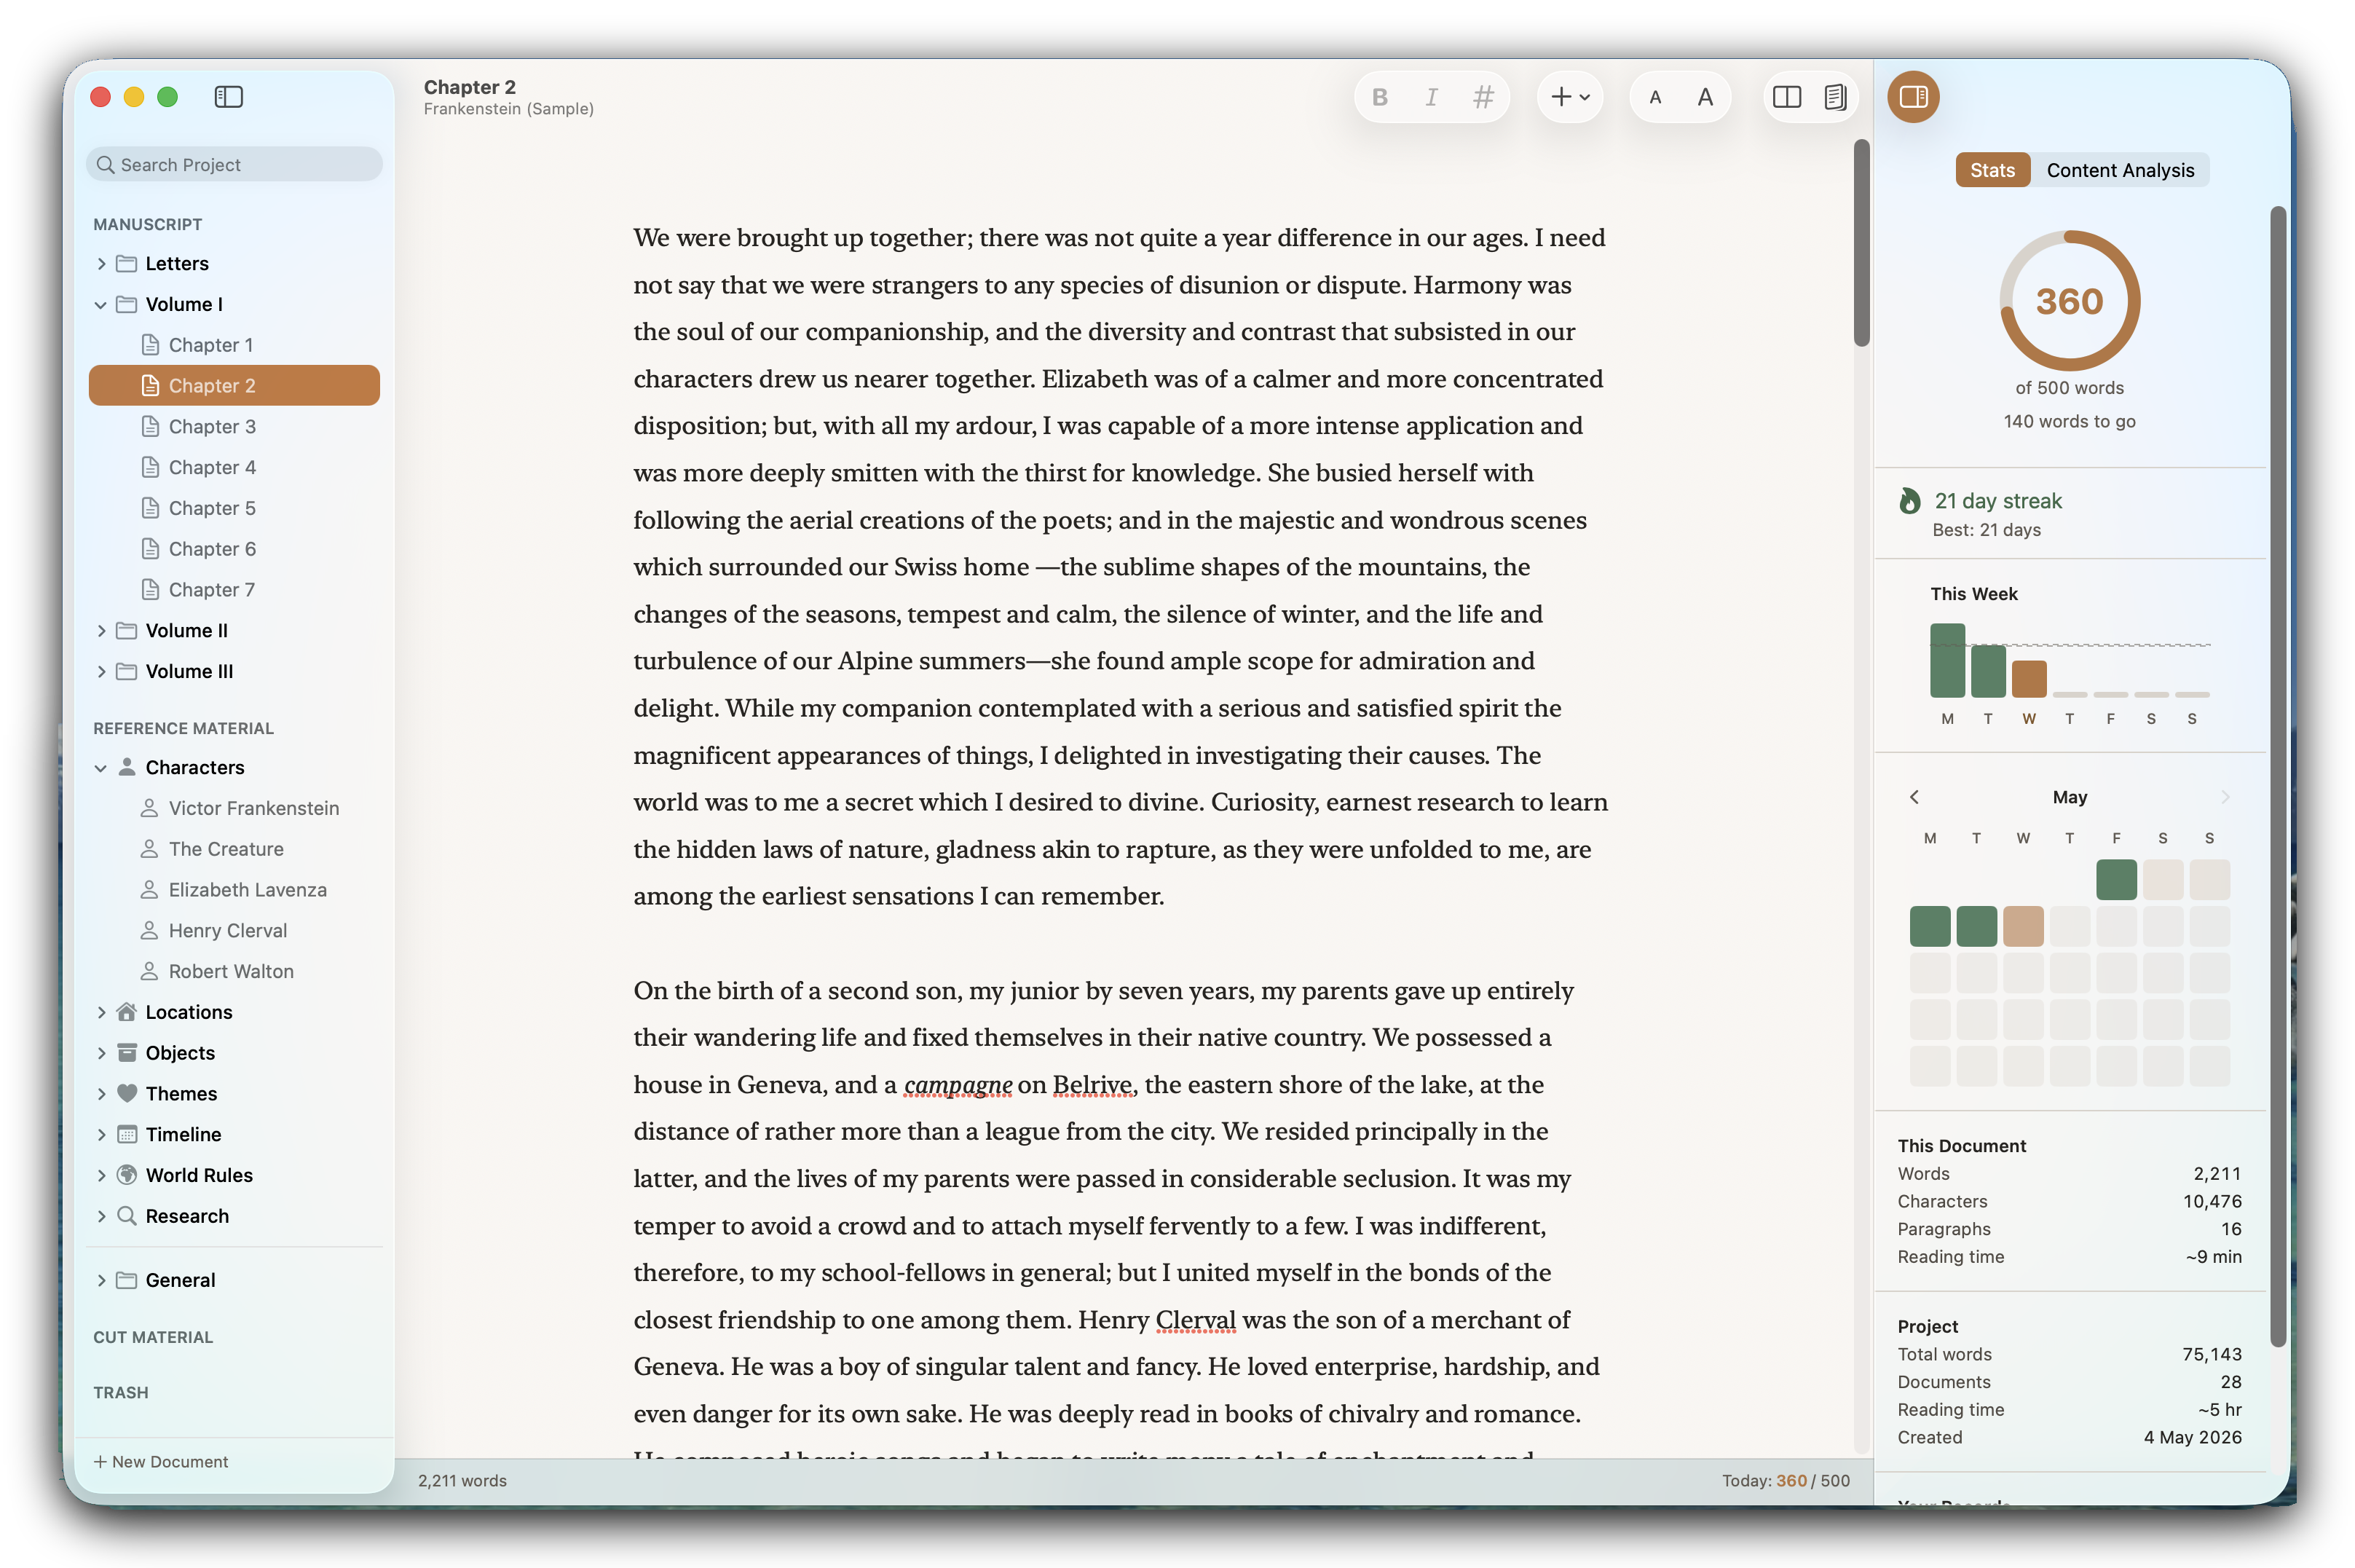Click the 21 day streak flame icon
2355x1568 pixels.
point(1910,501)
